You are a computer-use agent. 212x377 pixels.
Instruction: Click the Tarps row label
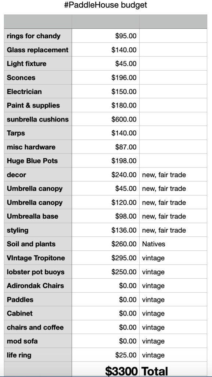click(x=38, y=133)
